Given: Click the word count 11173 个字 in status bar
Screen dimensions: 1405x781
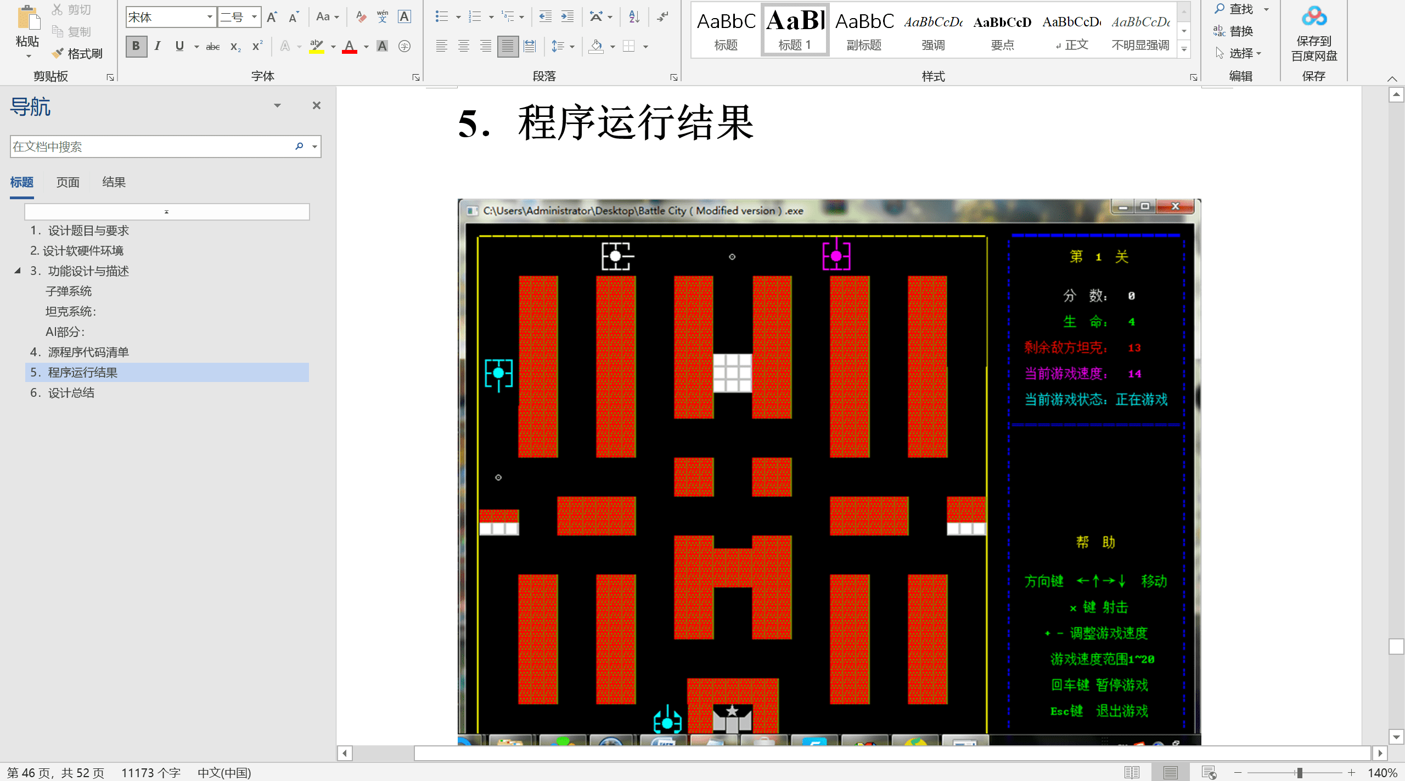Looking at the screenshot, I should 151,773.
